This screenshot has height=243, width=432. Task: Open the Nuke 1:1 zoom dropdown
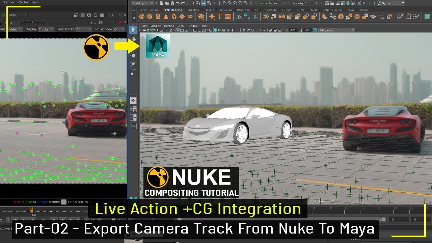[114, 15]
